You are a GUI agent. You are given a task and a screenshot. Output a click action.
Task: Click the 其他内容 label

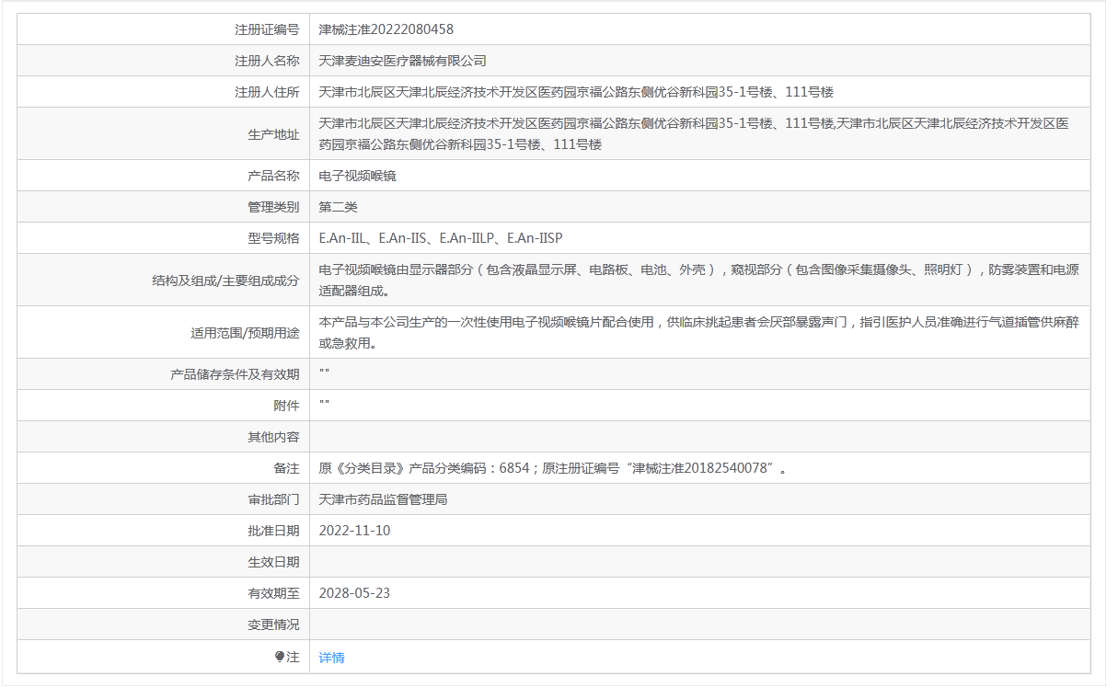(273, 437)
